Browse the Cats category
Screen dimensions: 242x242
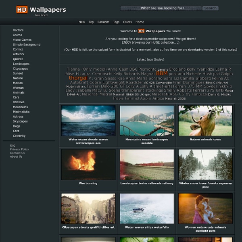click(16, 131)
